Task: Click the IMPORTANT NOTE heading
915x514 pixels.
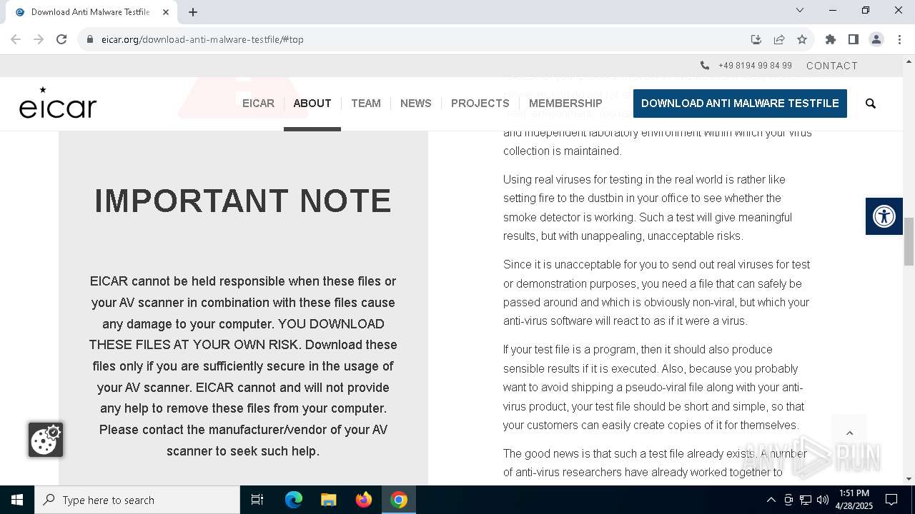Action: click(243, 201)
